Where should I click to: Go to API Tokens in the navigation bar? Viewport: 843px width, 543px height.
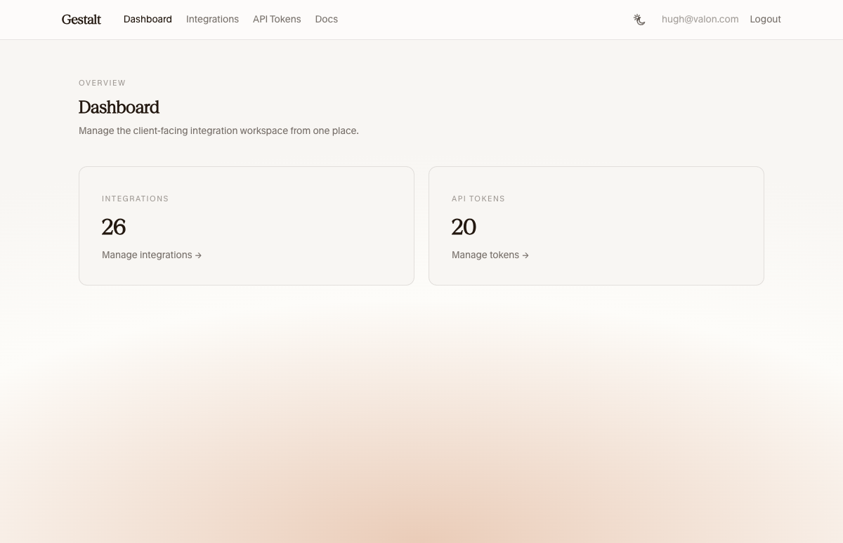click(x=277, y=20)
